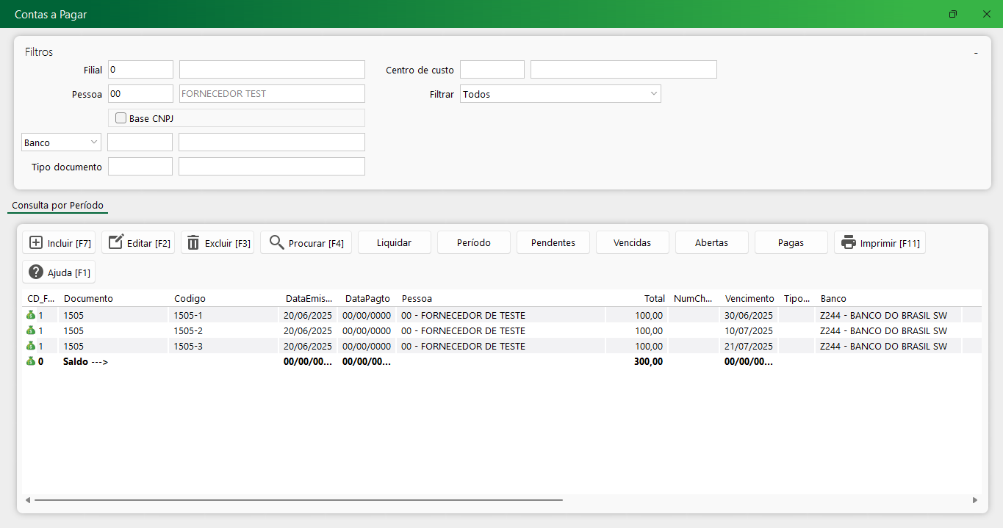Click money bag icon of row 1505-3
The width and height of the screenshot is (1003, 528).
(x=31, y=346)
